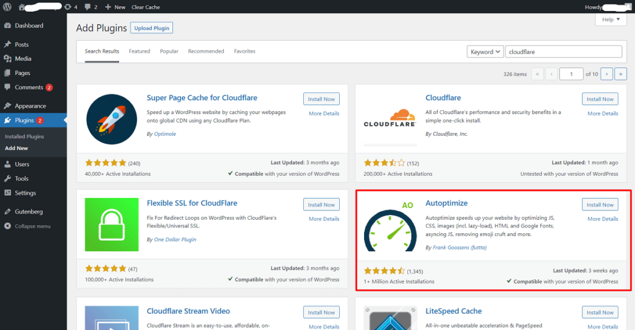Click the plugin search field with cloudflare

point(563,52)
